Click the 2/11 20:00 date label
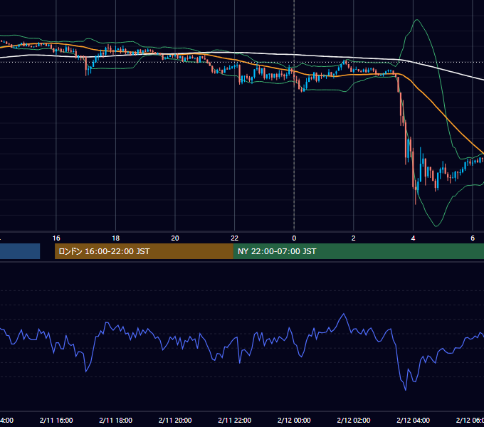Screen dimensions: 484x427 (175, 420)
